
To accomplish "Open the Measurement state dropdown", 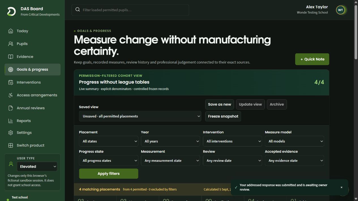I will [x=170, y=161].
